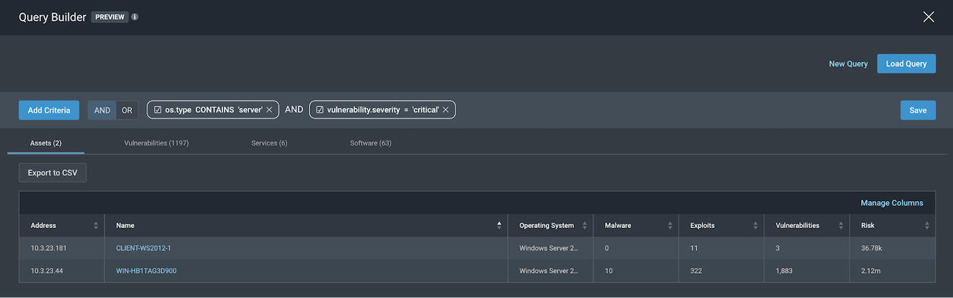
Task: Remove the vulnerability.severity critical criterion
Action: click(x=446, y=110)
